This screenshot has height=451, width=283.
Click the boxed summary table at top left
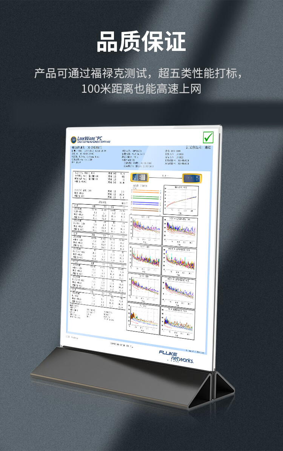[99, 184]
